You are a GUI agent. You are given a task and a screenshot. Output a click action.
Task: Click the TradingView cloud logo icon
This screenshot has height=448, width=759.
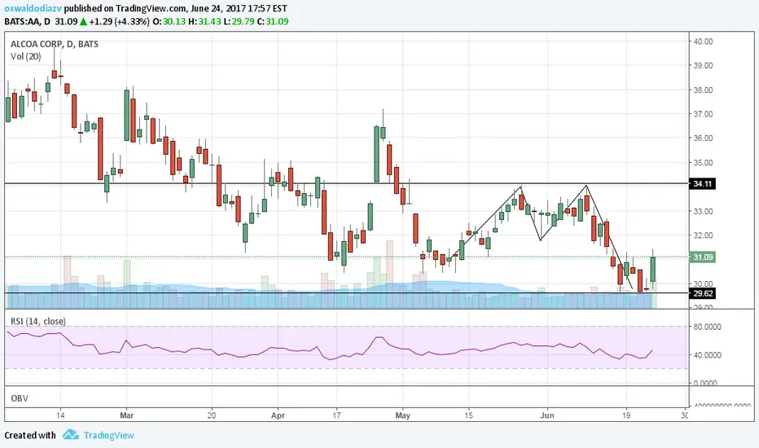tap(71, 434)
